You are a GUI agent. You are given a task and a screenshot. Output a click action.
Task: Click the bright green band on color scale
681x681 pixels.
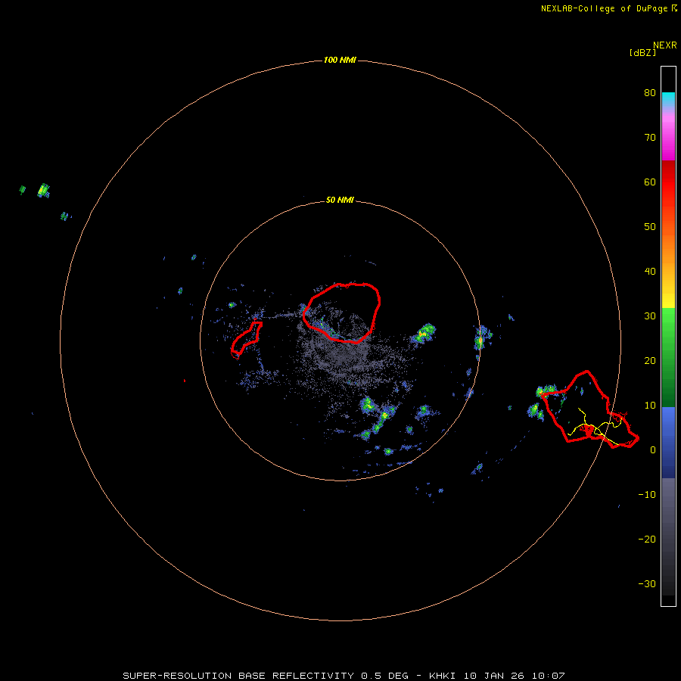click(x=668, y=322)
